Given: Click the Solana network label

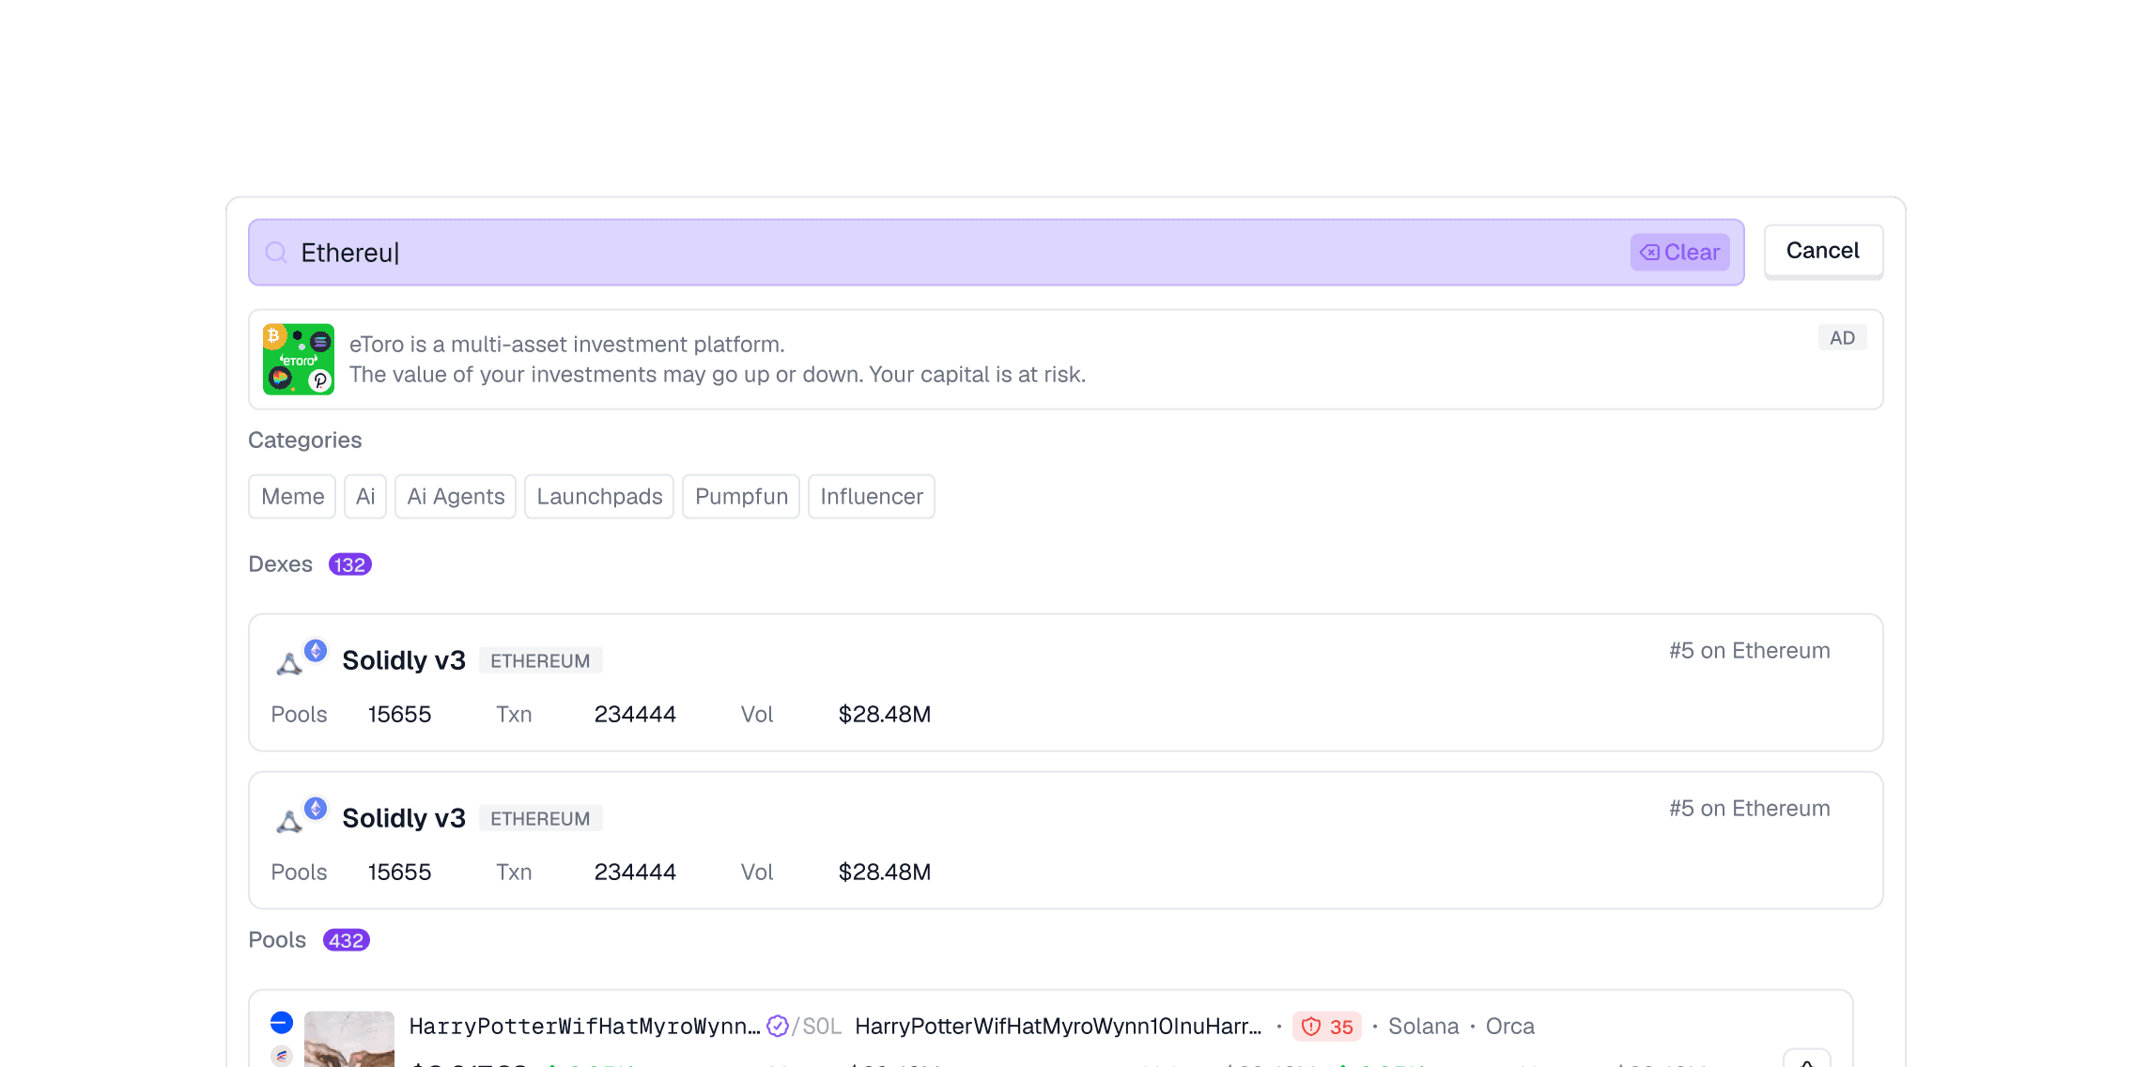Looking at the screenshot, I should (1424, 1027).
